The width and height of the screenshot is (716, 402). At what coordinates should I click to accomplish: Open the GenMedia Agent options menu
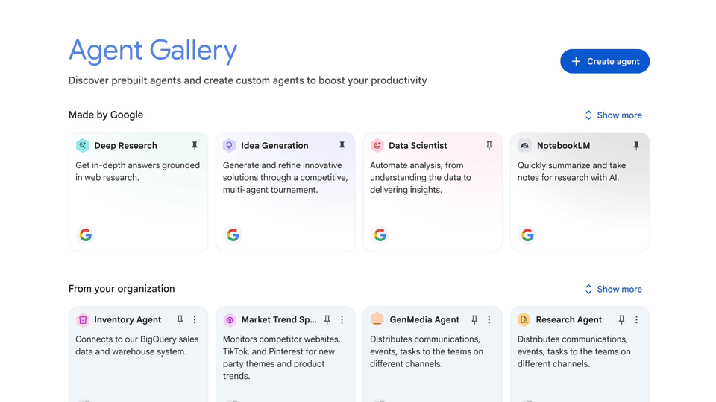(489, 320)
